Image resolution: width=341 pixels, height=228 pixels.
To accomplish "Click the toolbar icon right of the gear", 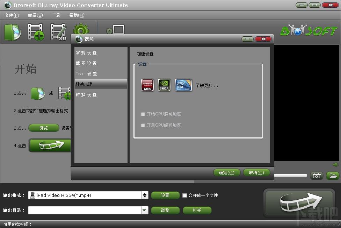I will click(115, 30).
